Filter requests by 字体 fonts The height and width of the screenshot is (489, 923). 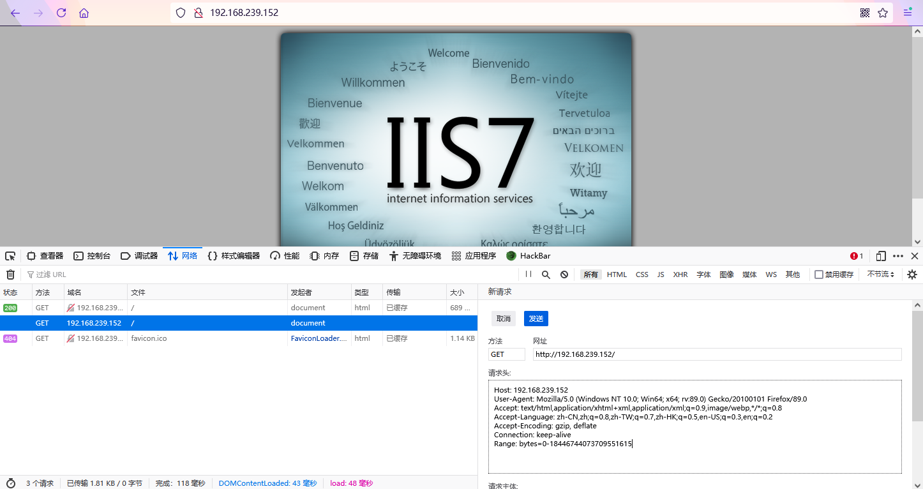[703, 275]
